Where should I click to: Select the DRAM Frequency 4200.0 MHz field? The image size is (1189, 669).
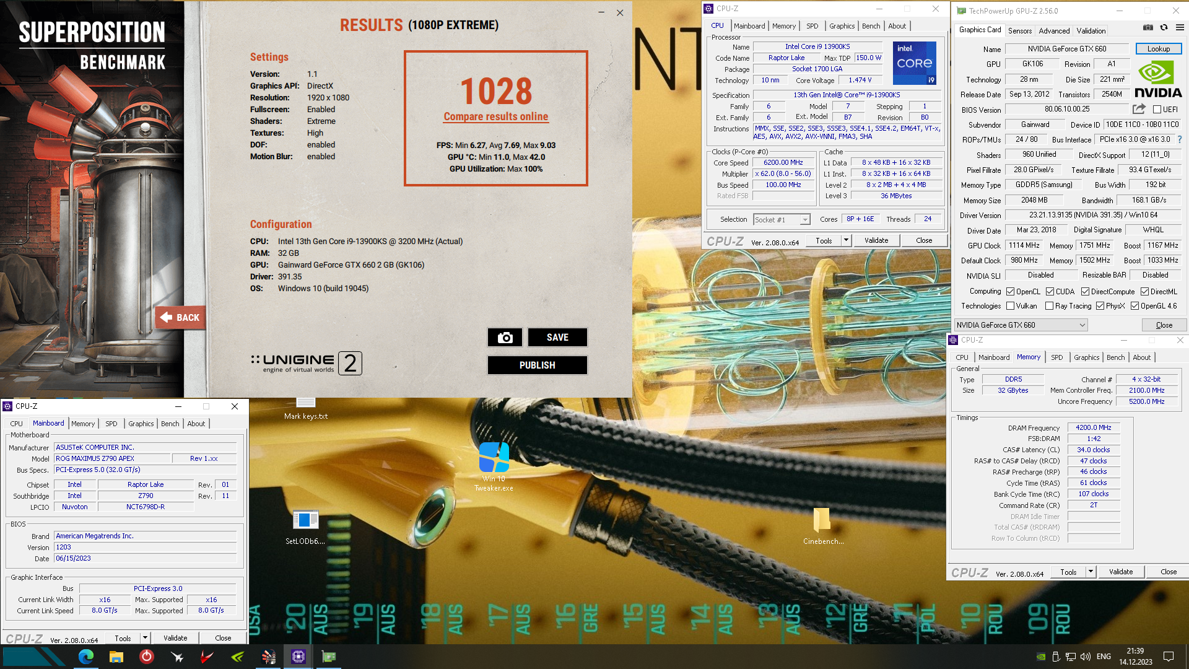point(1093,427)
